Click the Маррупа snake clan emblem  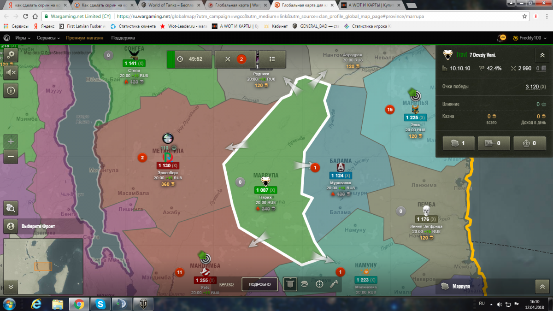[266, 182]
